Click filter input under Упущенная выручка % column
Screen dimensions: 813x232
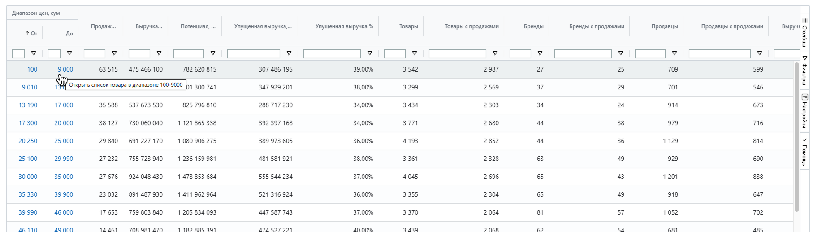332,54
